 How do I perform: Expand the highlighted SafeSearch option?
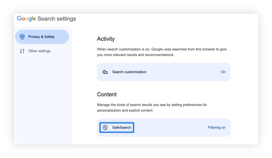(116, 127)
